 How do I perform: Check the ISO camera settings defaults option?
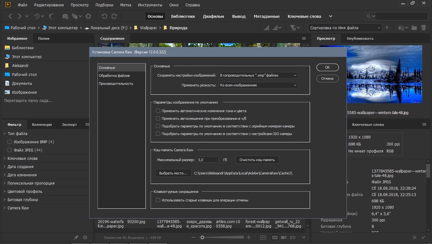tap(158, 134)
